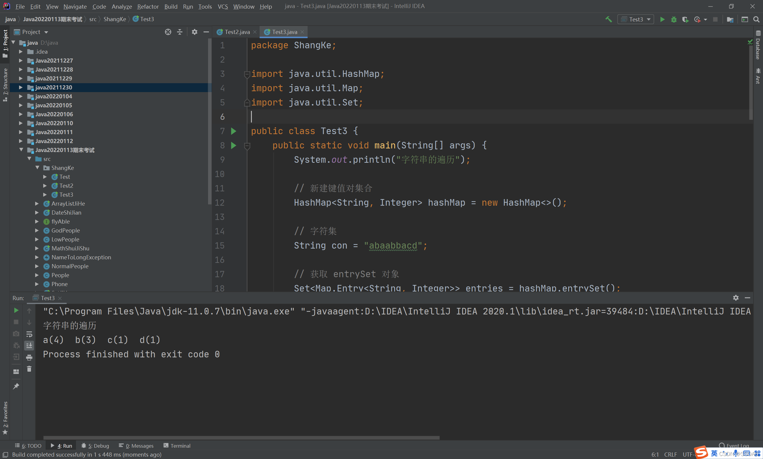Fold the main method in editor gutter
The width and height of the screenshot is (763, 459).
247,146
